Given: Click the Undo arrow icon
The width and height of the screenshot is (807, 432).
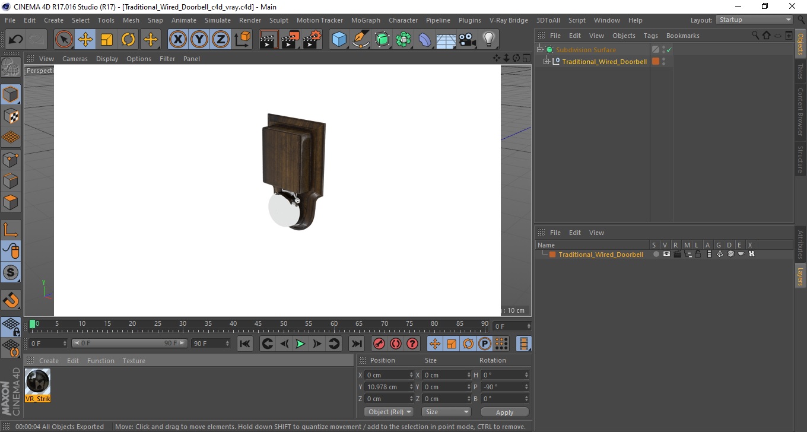Looking at the screenshot, I should (16, 40).
